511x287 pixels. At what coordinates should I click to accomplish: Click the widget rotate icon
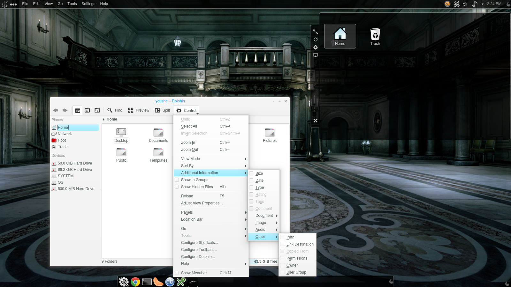316,40
